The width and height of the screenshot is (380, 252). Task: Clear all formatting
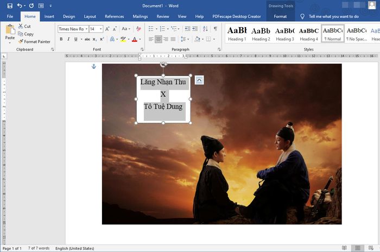tap(138, 29)
